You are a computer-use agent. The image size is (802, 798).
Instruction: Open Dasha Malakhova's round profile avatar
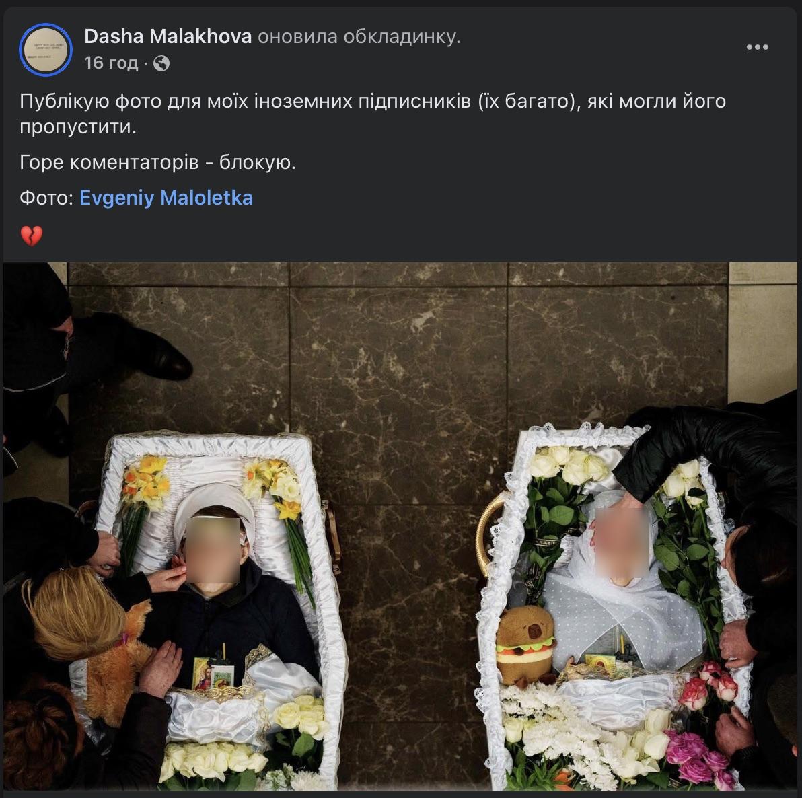(46, 50)
